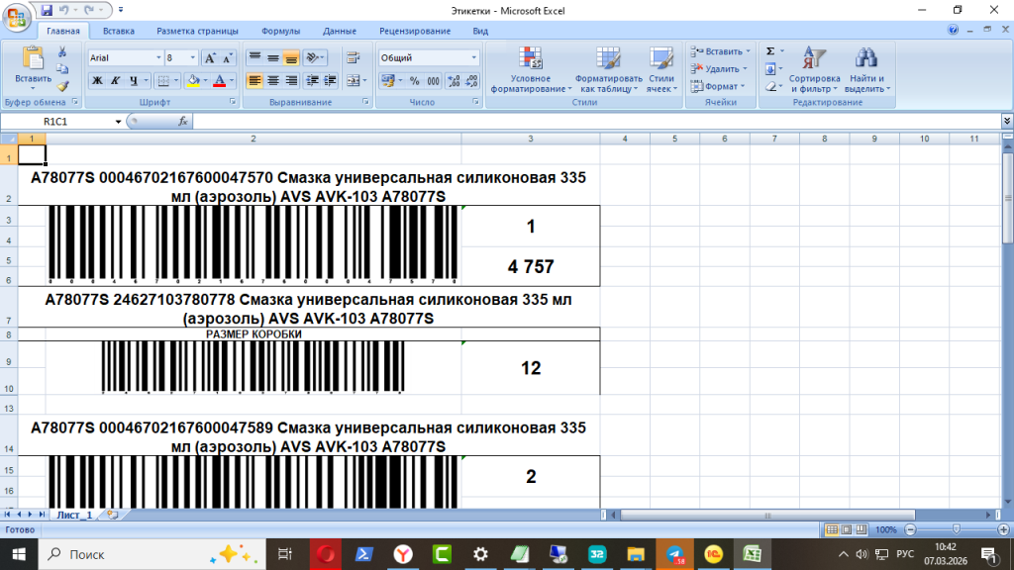This screenshot has height=570, width=1014.
Task: Increase decimal places
Action: pos(454,81)
